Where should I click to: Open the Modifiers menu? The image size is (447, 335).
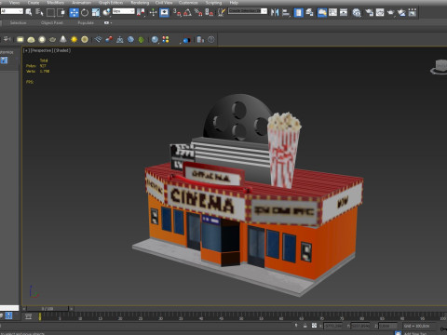point(56,3)
